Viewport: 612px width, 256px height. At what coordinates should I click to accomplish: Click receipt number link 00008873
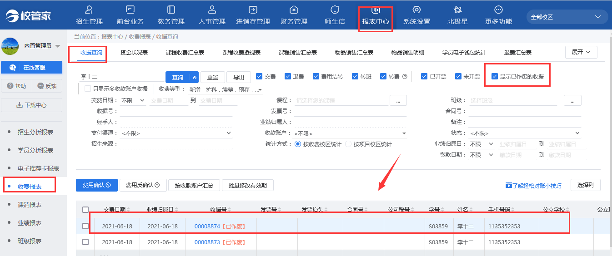(207, 242)
